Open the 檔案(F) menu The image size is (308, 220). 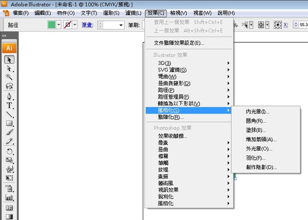[21, 13]
